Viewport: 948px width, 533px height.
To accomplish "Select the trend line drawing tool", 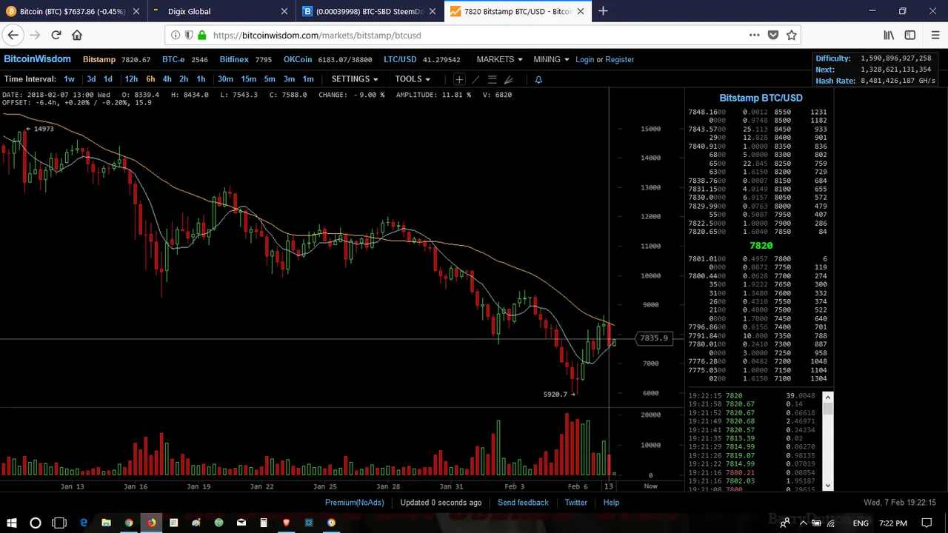I will (475, 79).
